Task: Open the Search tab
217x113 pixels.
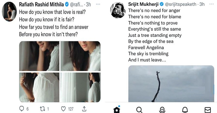Action: [139, 109]
